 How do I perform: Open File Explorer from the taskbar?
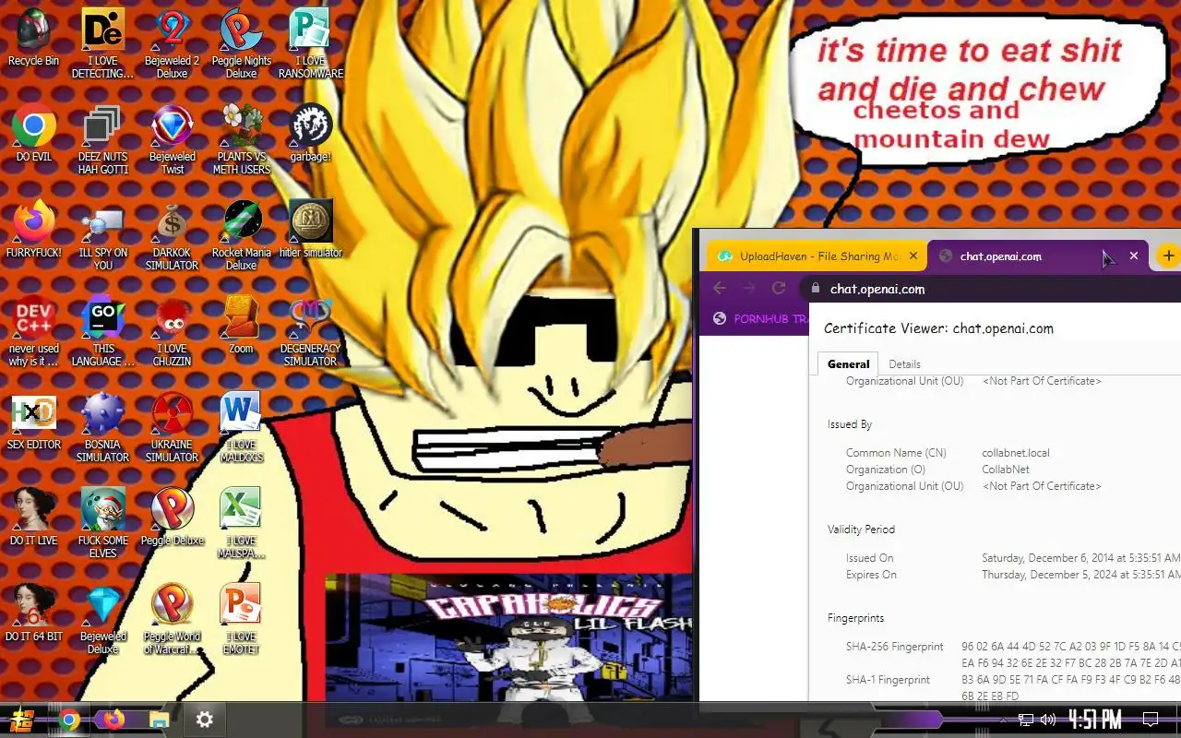pos(159,720)
